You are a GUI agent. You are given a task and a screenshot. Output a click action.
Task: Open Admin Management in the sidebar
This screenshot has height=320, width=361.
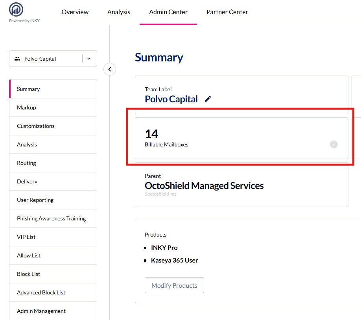click(41, 311)
